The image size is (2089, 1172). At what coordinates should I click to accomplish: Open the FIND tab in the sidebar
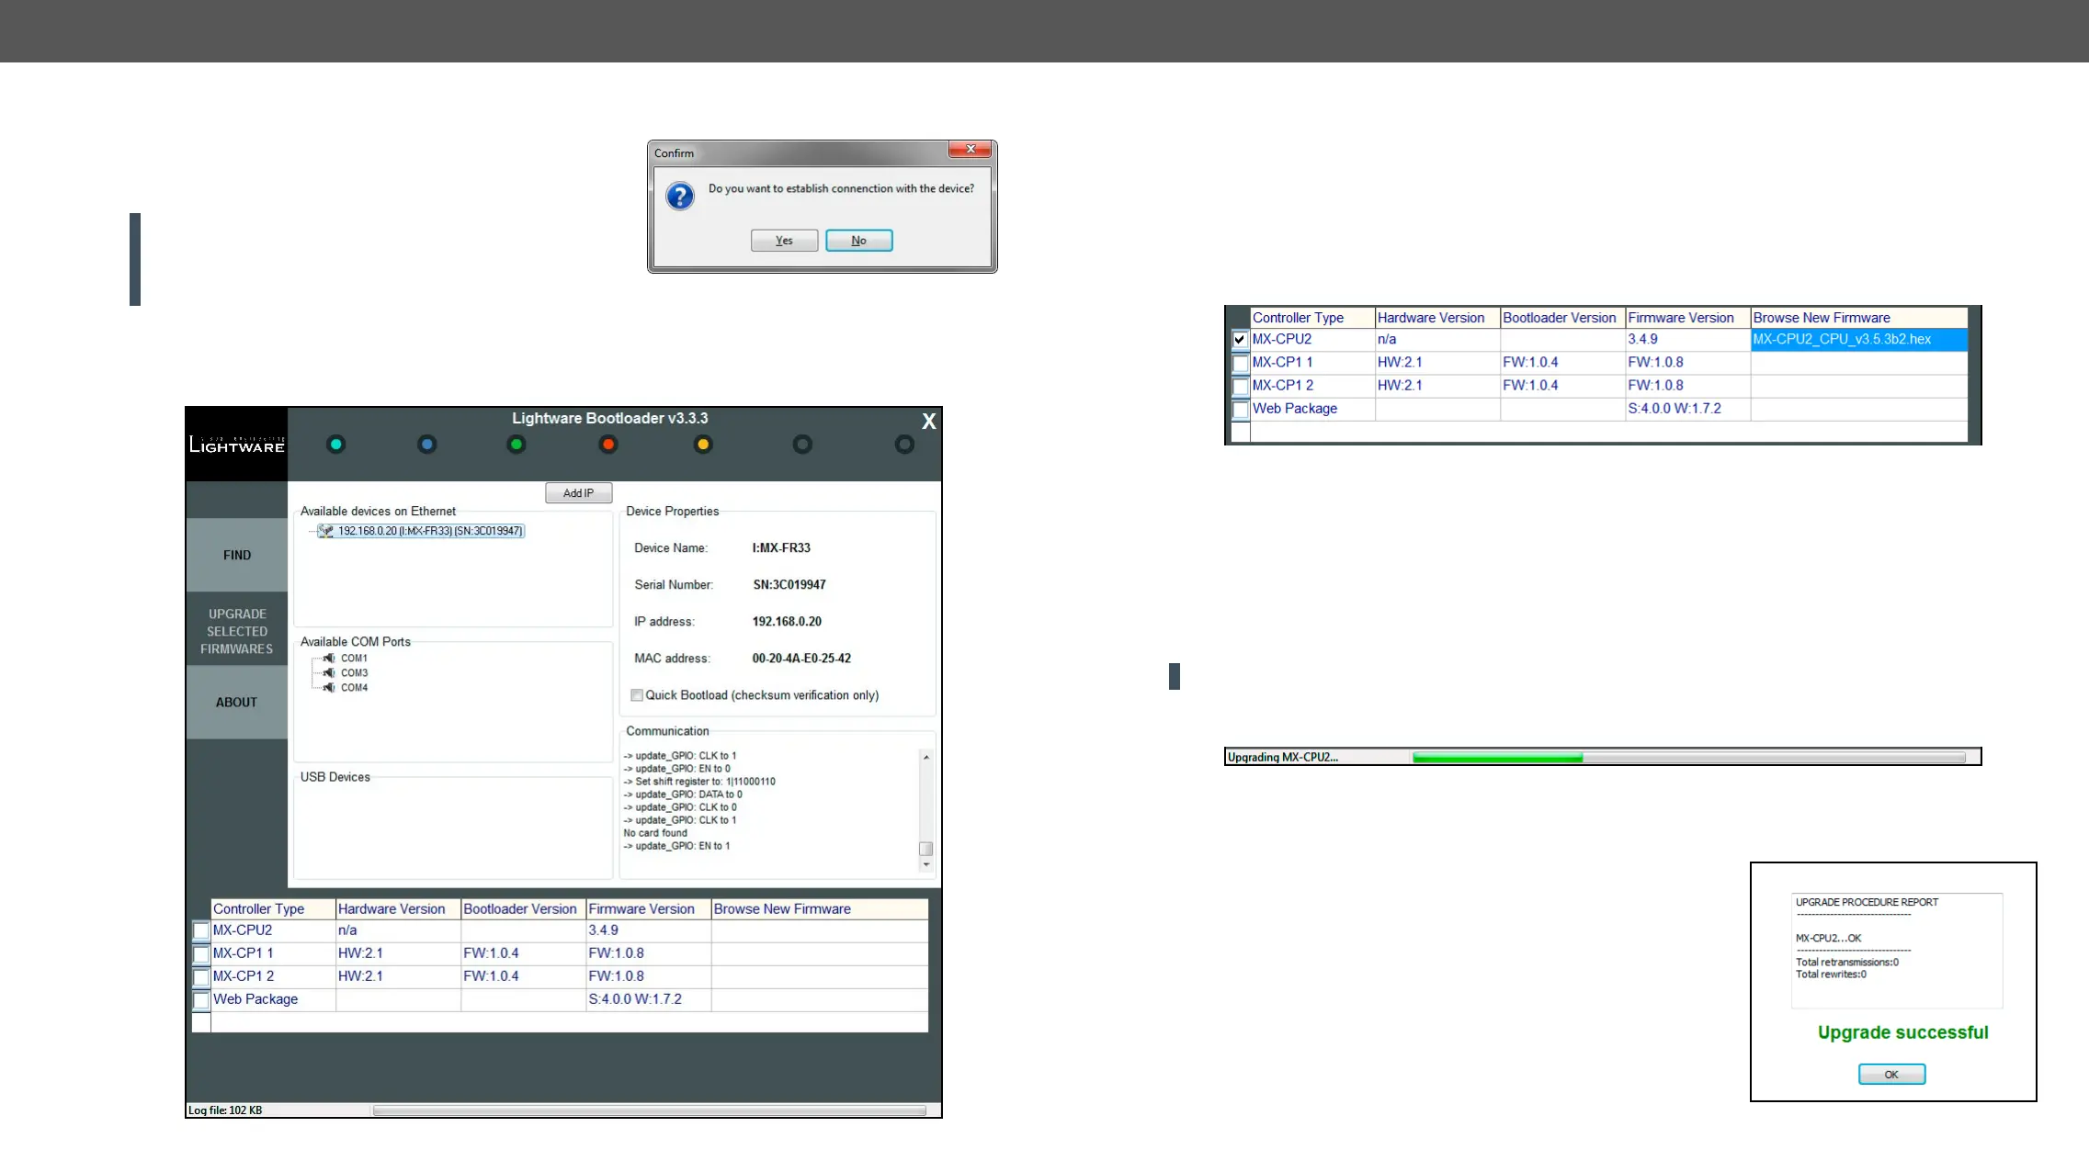click(237, 555)
